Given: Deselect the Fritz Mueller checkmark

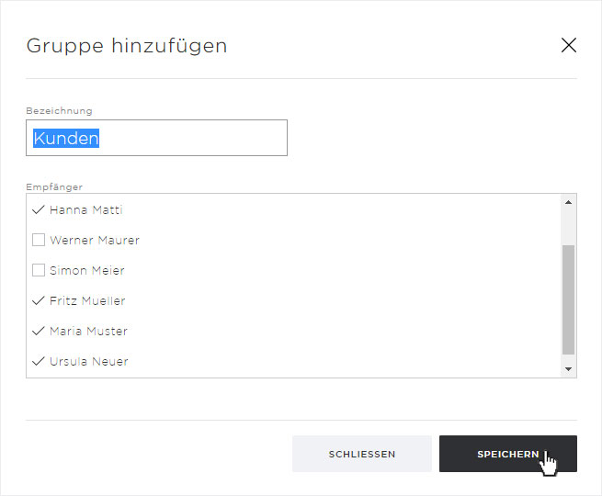Looking at the screenshot, I should (39, 301).
